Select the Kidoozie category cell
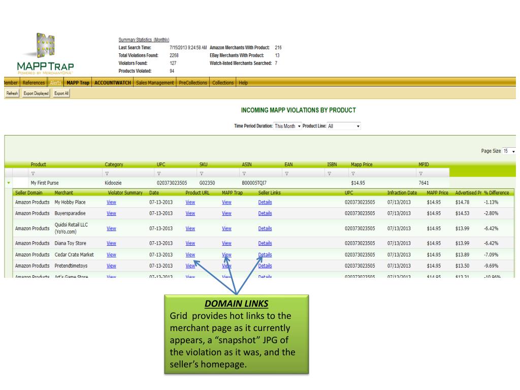This screenshot has width=520, height=390. 113,183
